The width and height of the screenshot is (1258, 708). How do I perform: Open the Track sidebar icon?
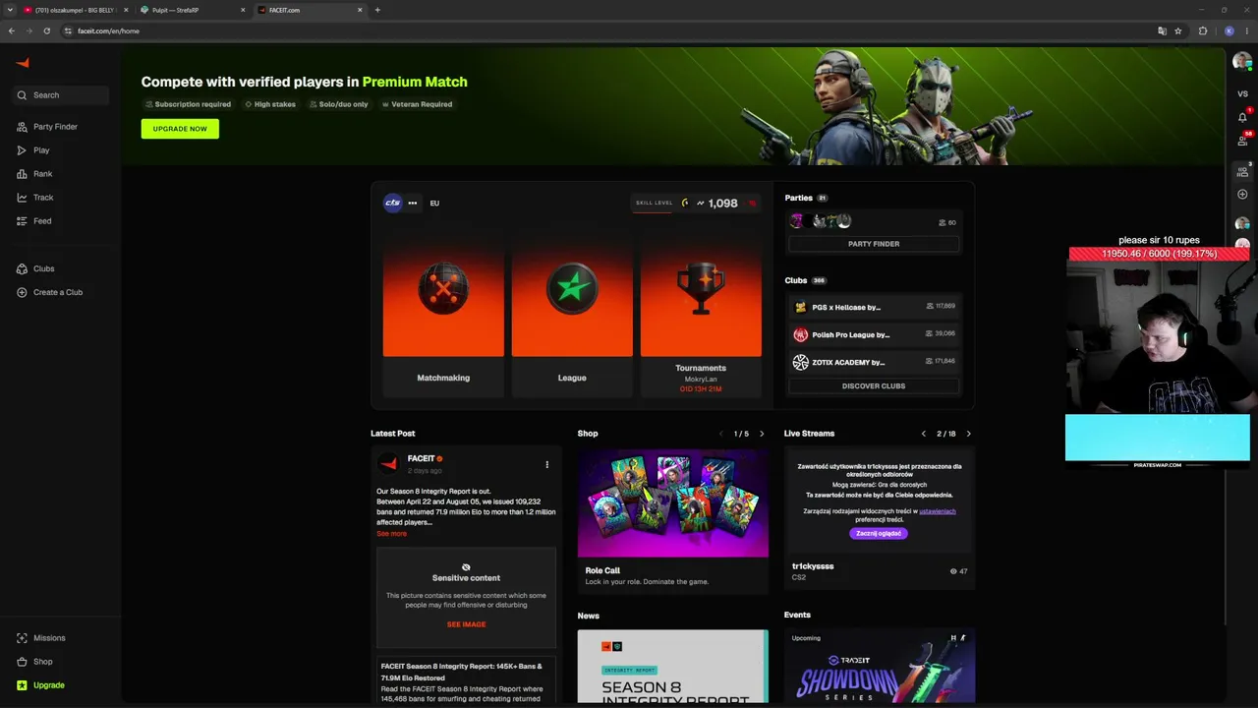coord(22,198)
